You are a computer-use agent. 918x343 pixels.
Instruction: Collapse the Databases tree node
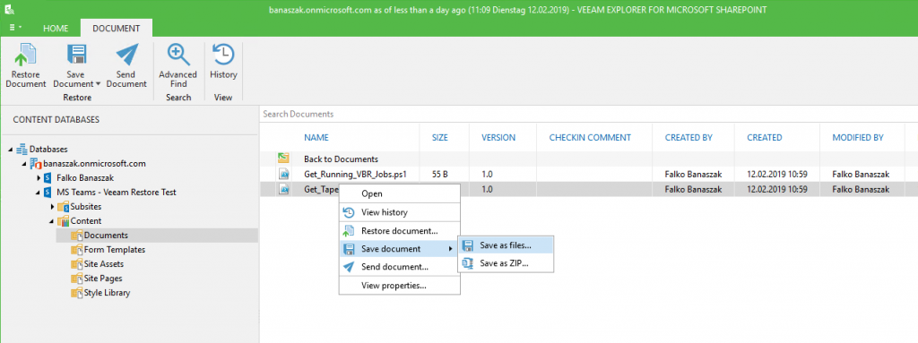pos(11,150)
